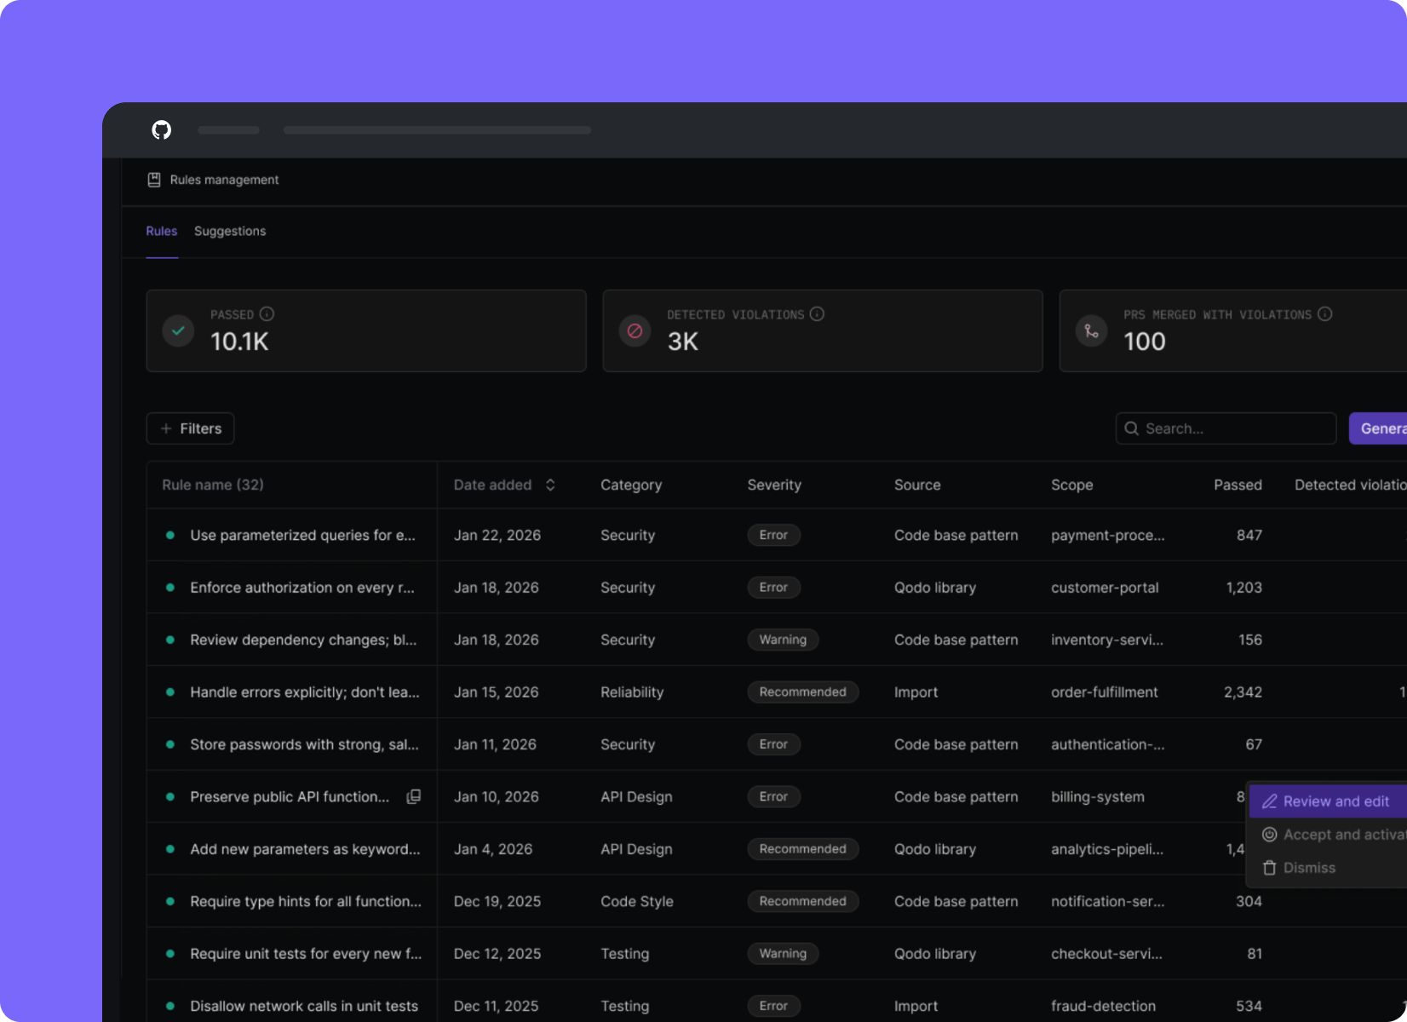
Task: Click the GitHub logo icon
Action: (x=161, y=129)
